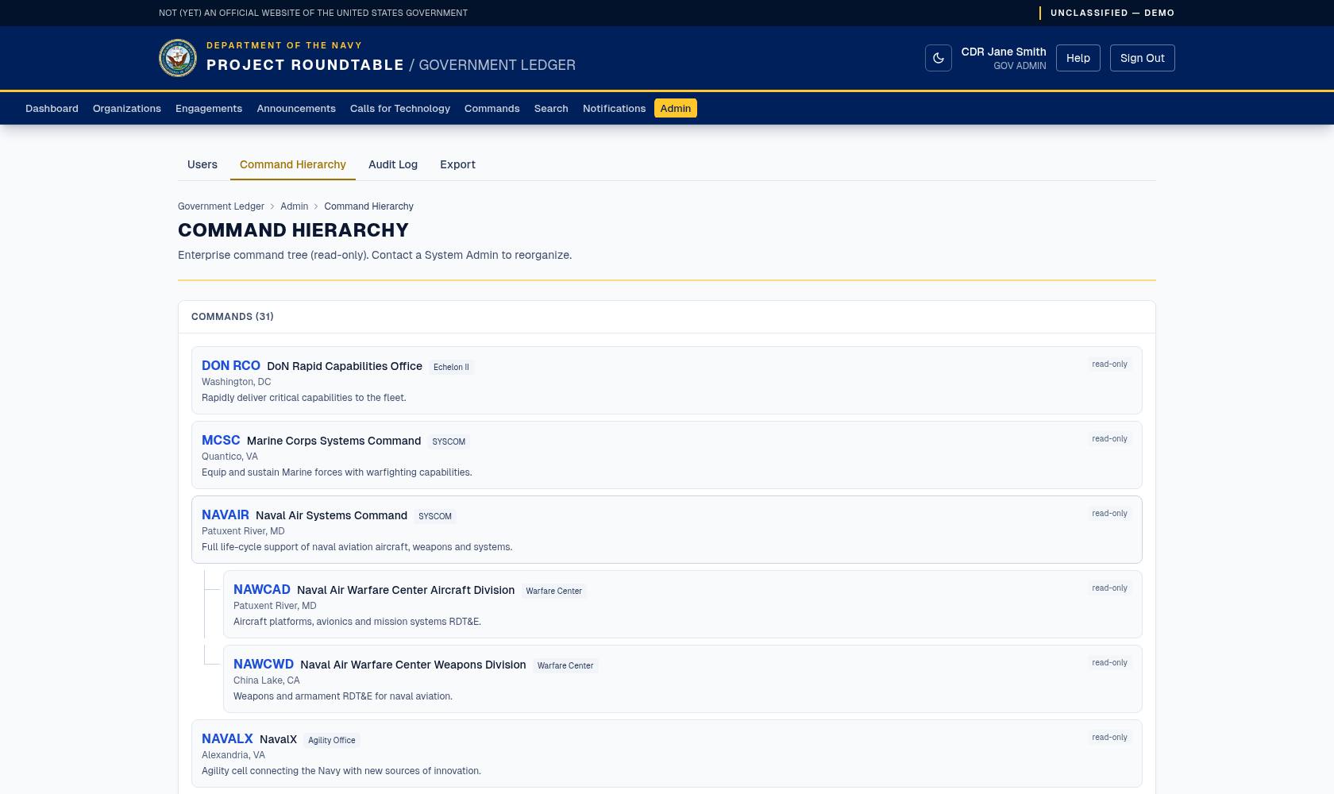Click the SYSCOM badge next to NAVAIR

[x=435, y=516]
